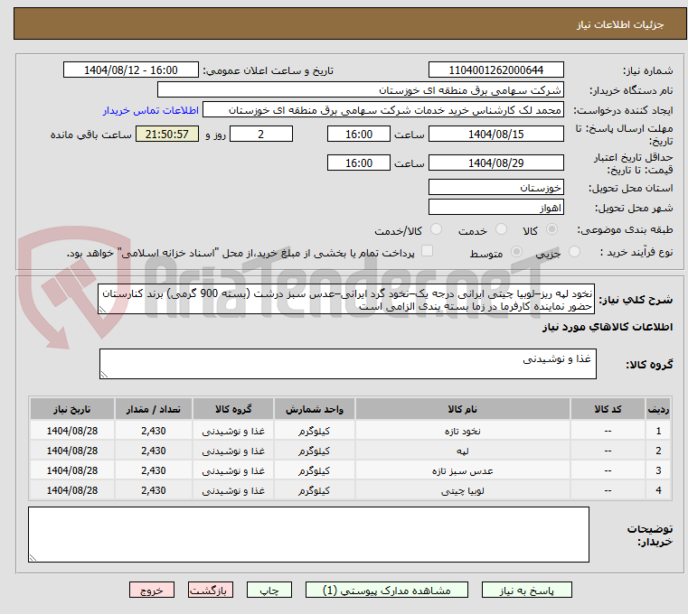Viewport: 688px width, 614px height.
Task: Select the جزیی purchase type radio
Action: coord(575,253)
